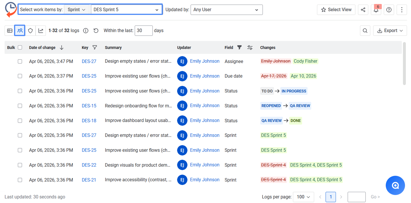The width and height of the screenshot is (411, 203).
Task: Open the notifications bell
Action: (x=376, y=10)
